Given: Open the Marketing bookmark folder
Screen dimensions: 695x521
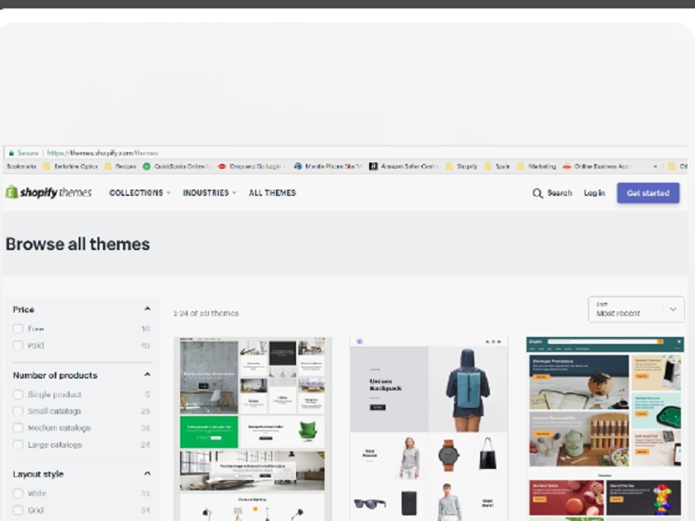Looking at the screenshot, I should 537,166.
